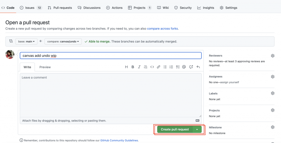
Task: Click the compare branches swap icon
Action: tap(11, 41)
